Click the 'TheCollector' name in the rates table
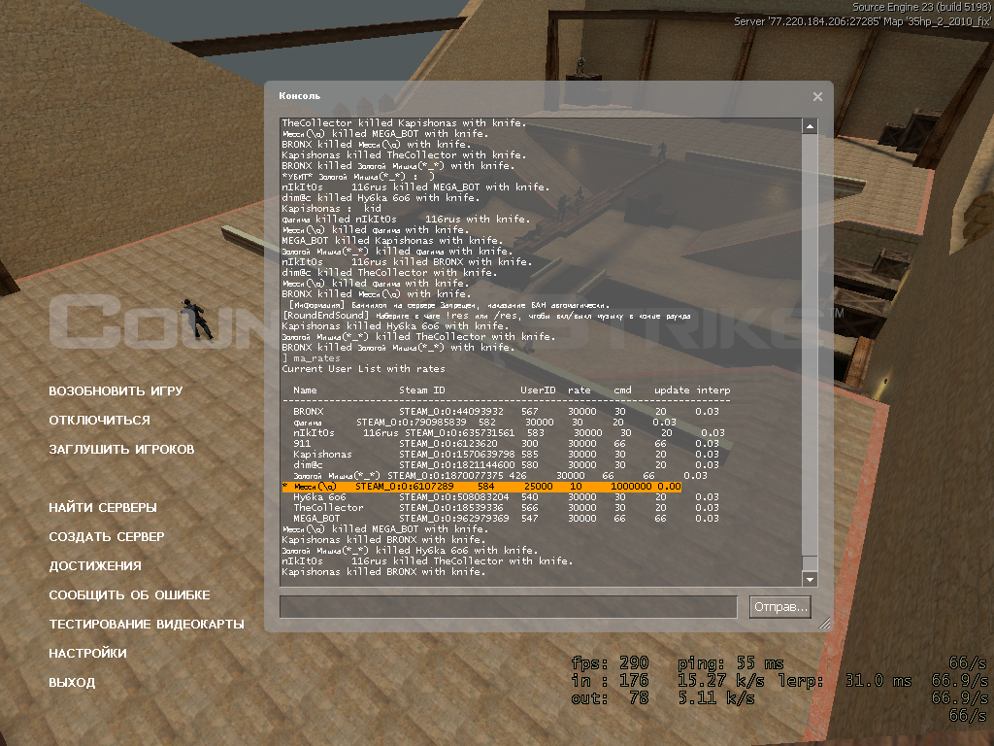Viewport: 994px width, 746px height. [x=328, y=507]
